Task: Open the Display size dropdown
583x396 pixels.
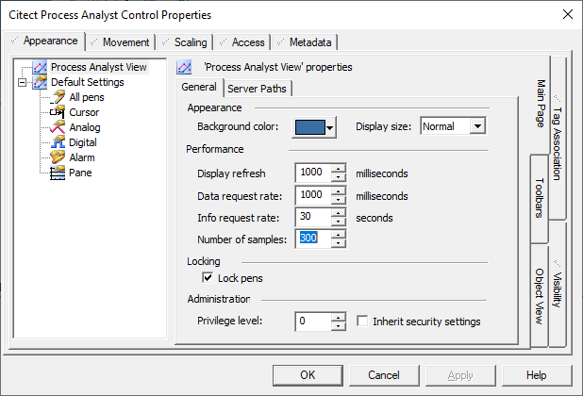Action: pos(477,126)
